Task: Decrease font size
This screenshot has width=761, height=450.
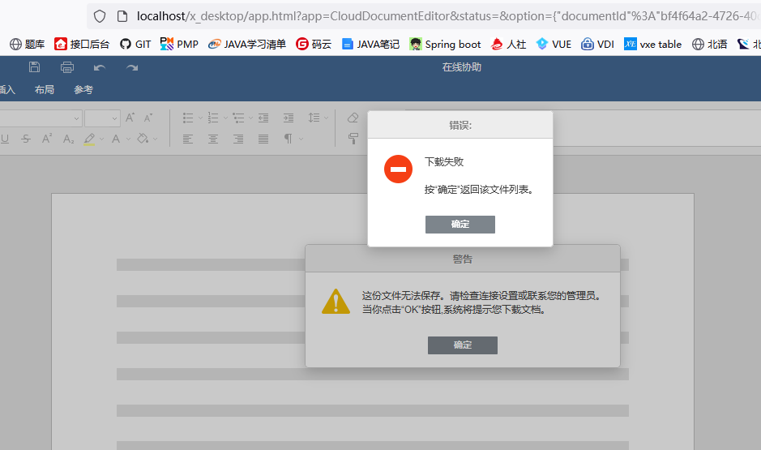Action: (x=148, y=118)
